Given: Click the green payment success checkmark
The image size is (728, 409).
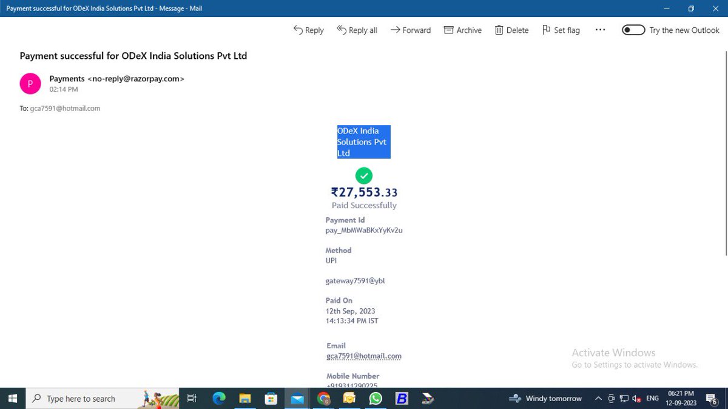Looking at the screenshot, I should (x=364, y=176).
